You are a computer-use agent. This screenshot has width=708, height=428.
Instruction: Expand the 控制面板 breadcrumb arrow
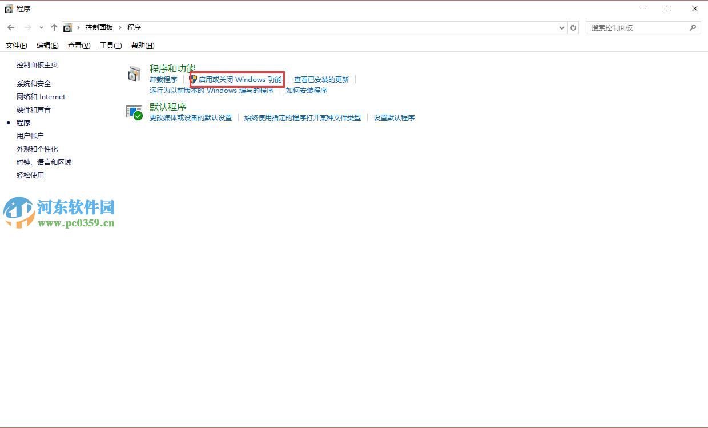[119, 27]
